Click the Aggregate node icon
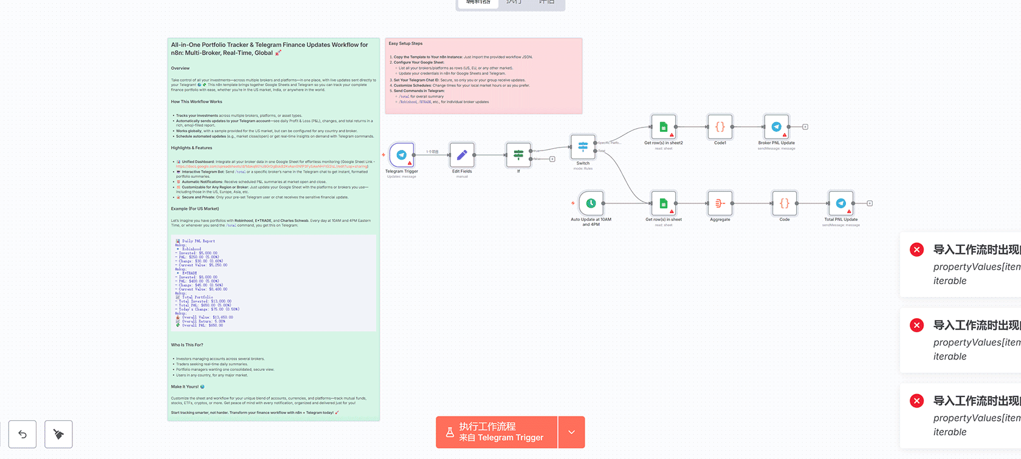 click(x=720, y=203)
